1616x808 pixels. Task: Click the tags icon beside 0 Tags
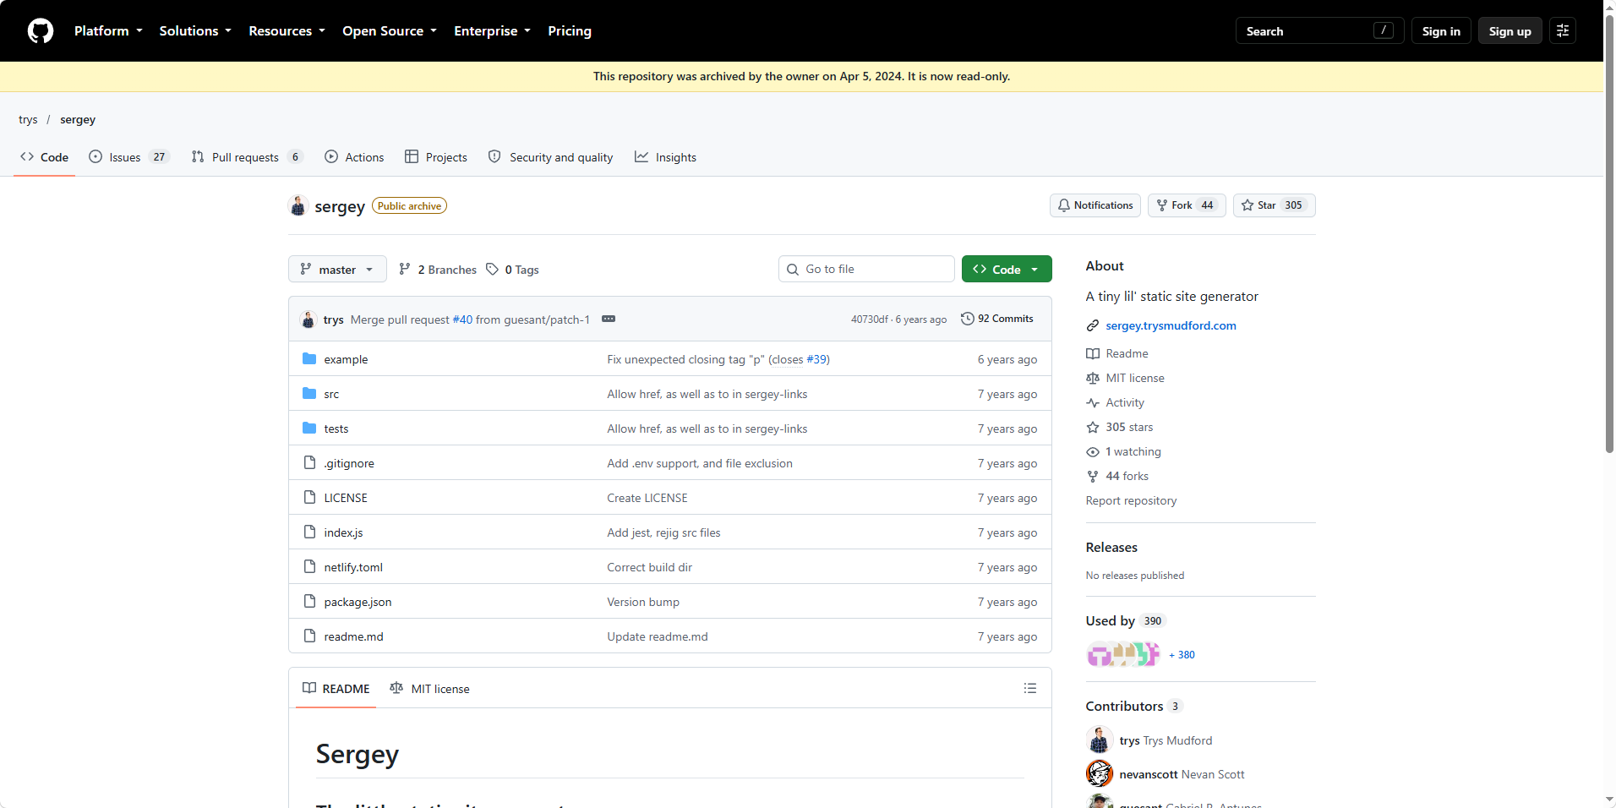pyautogui.click(x=492, y=269)
